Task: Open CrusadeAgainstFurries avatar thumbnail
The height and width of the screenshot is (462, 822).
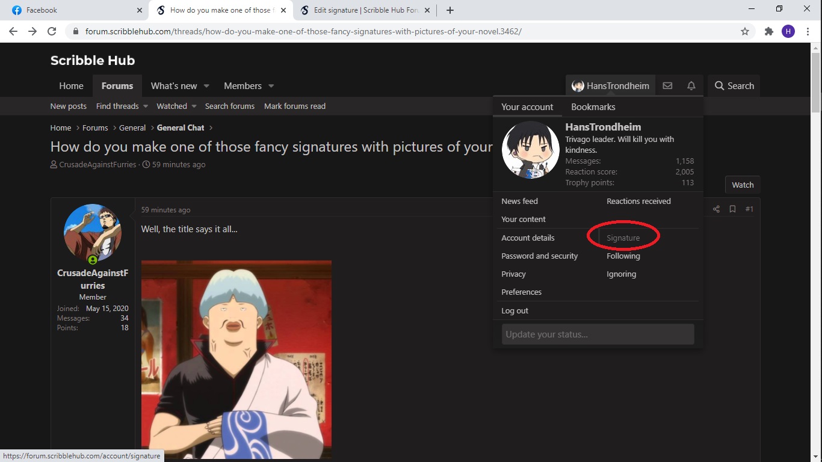Action: [93, 233]
